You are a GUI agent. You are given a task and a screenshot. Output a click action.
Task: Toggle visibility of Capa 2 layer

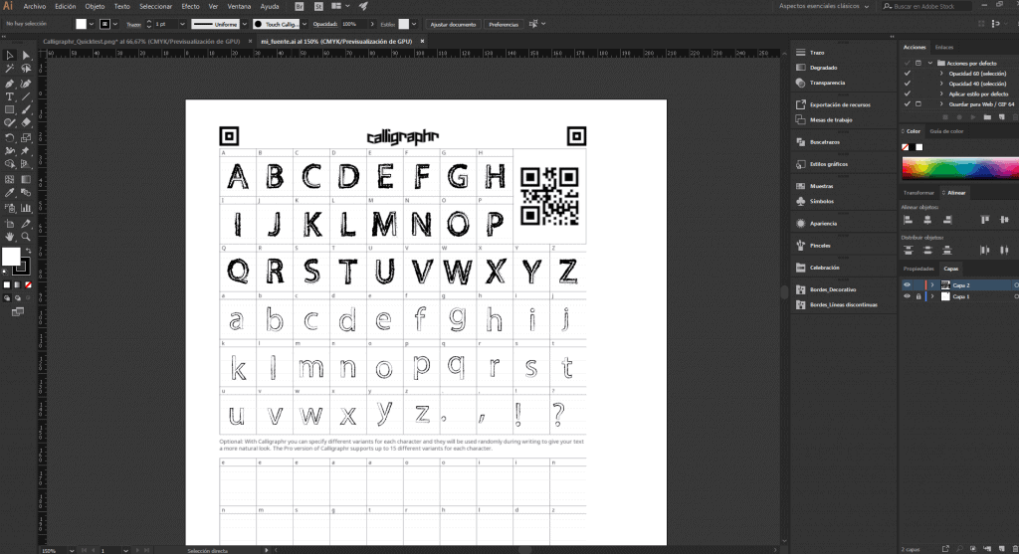click(x=908, y=285)
